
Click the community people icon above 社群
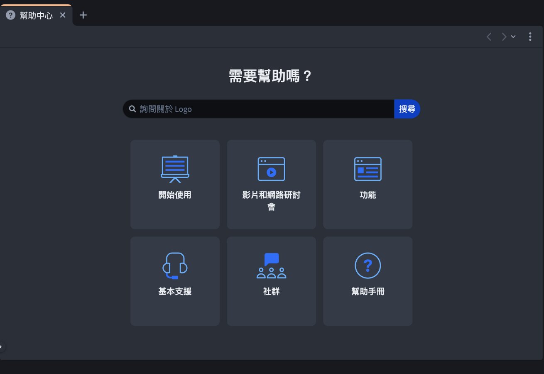271,266
